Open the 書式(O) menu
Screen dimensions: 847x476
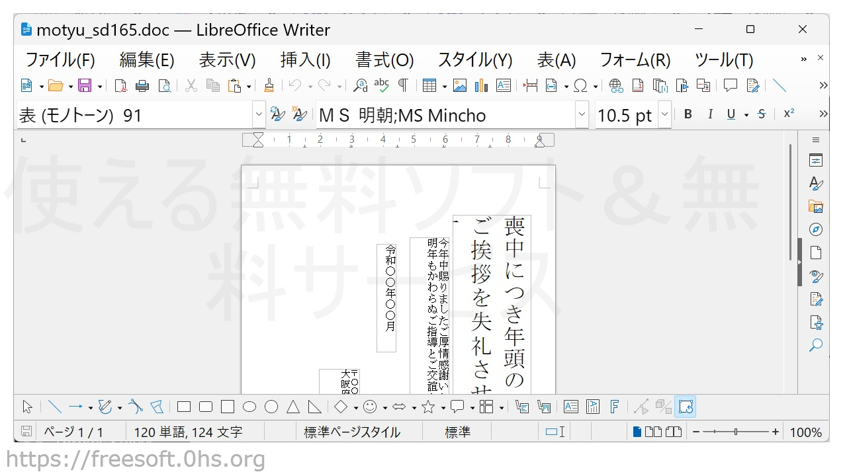(x=384, y=60)
